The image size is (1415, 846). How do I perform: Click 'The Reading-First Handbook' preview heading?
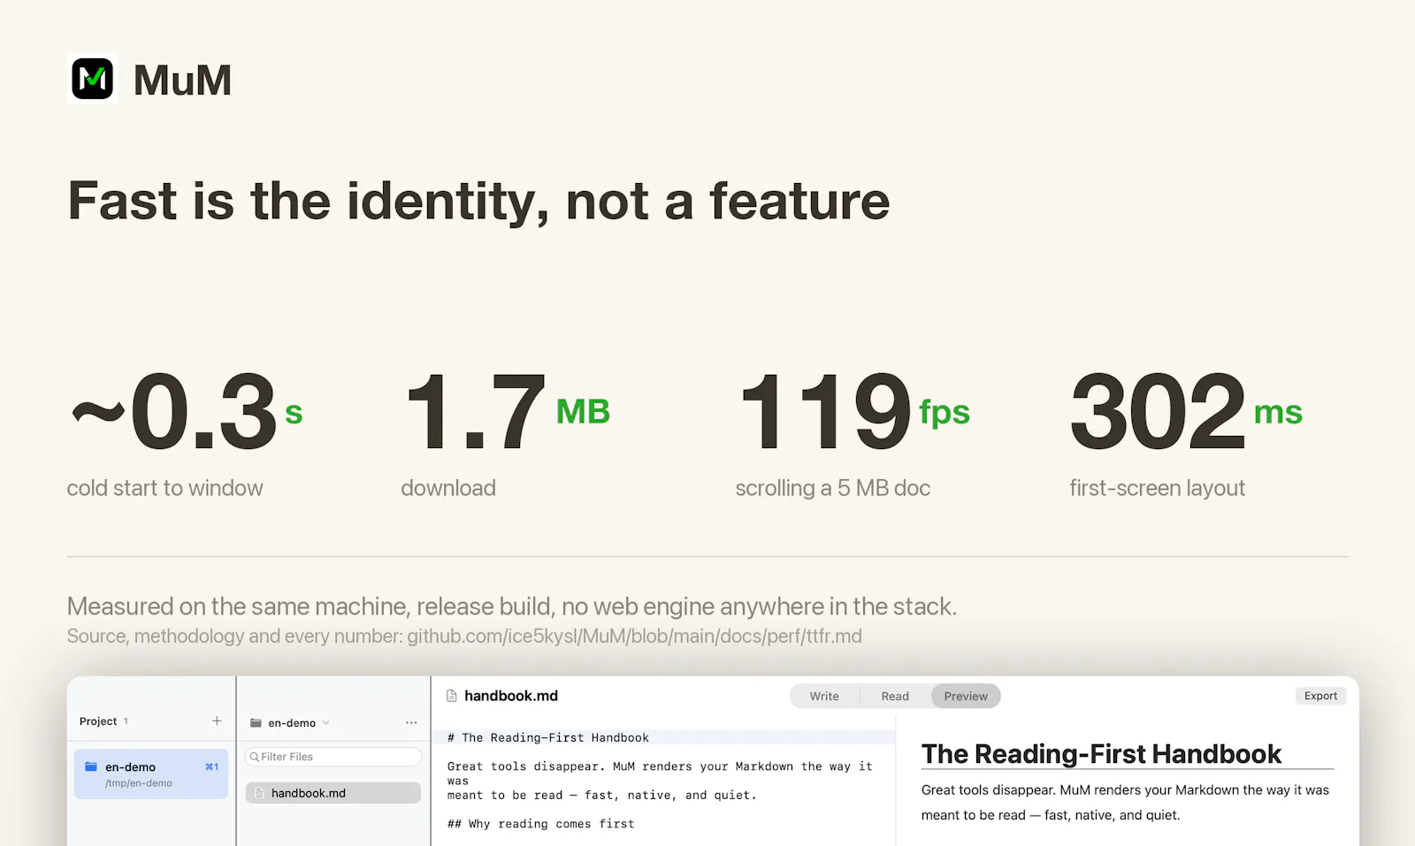click(1101, 754)
